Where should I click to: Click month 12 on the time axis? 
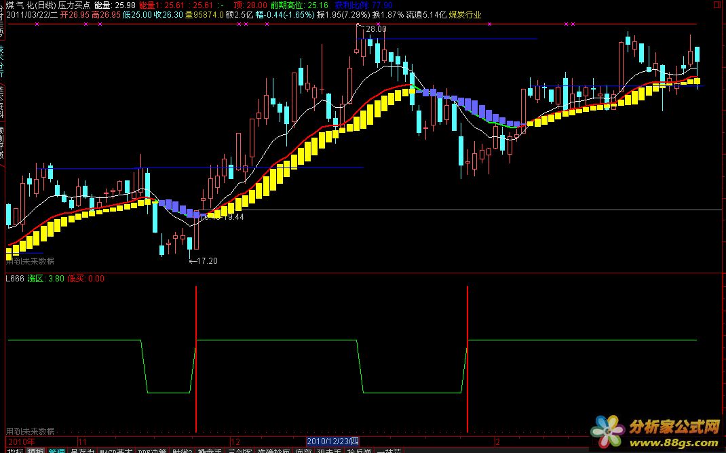coord(235,441)
